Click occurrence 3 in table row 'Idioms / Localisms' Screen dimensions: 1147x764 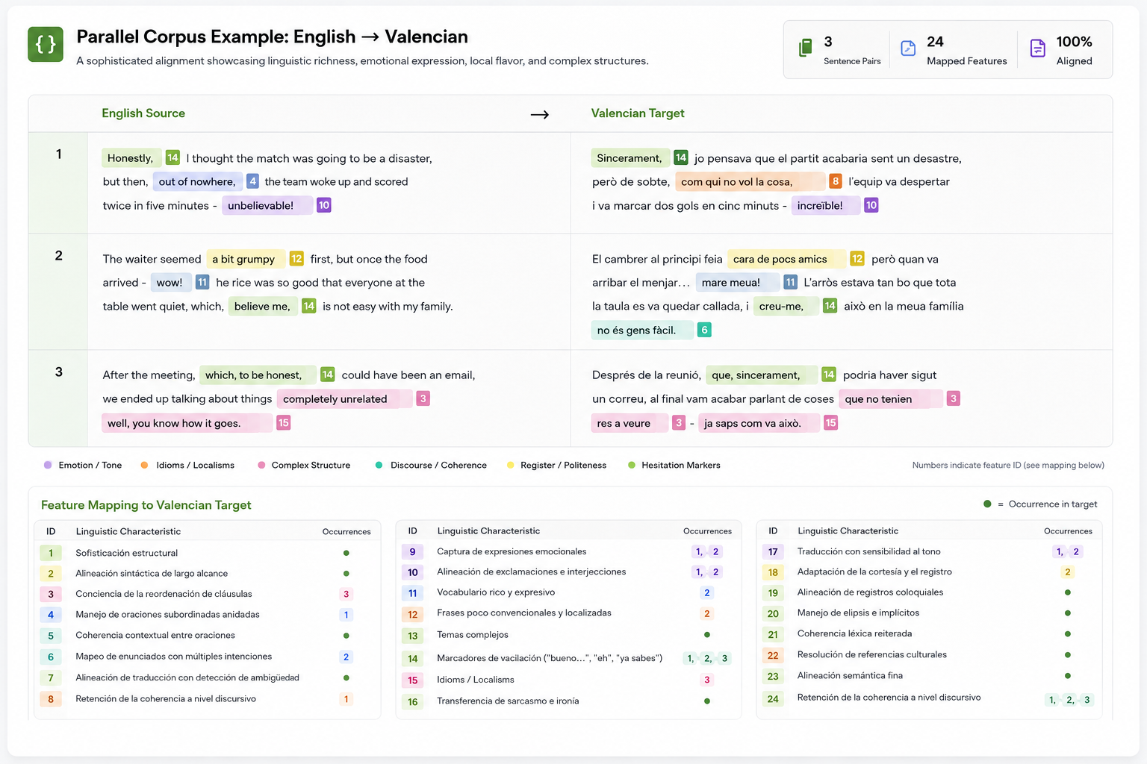[x=707, y=680]
